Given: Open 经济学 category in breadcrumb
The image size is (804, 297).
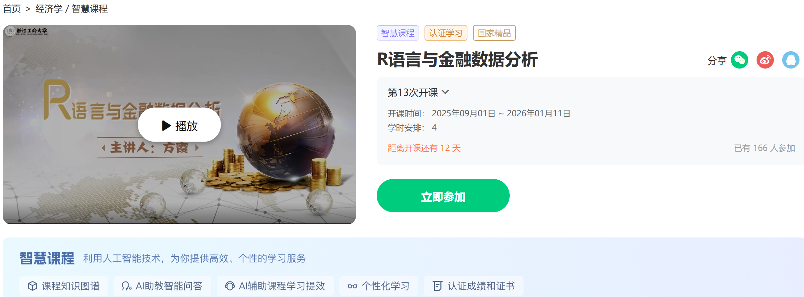Looking at the screenshot, I should click(x=49, y=9).
